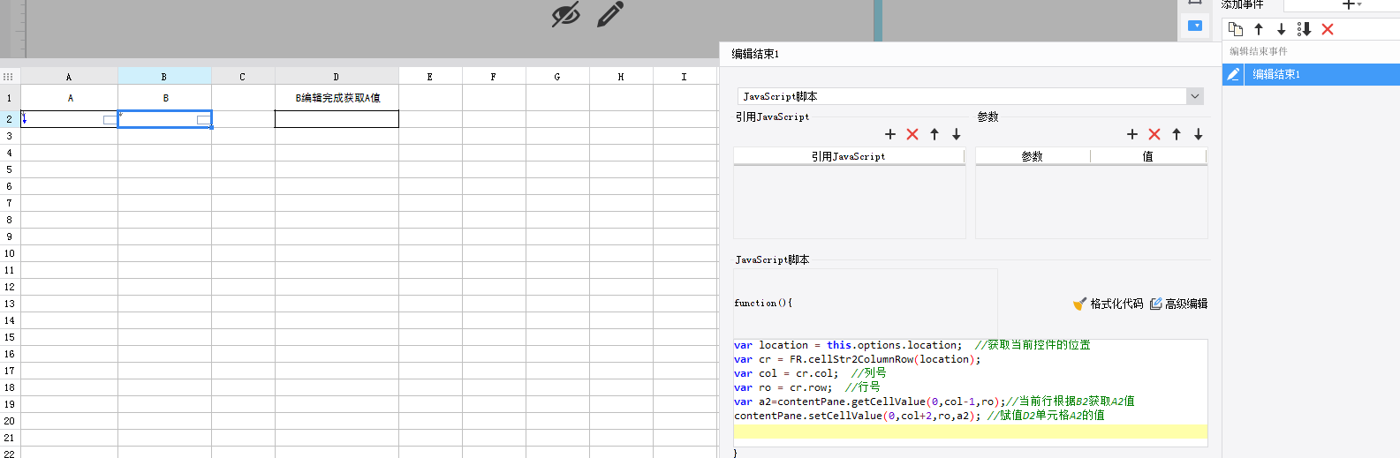
Task: Remove referenced JavaScript with red X
Action: click(912, 134)
